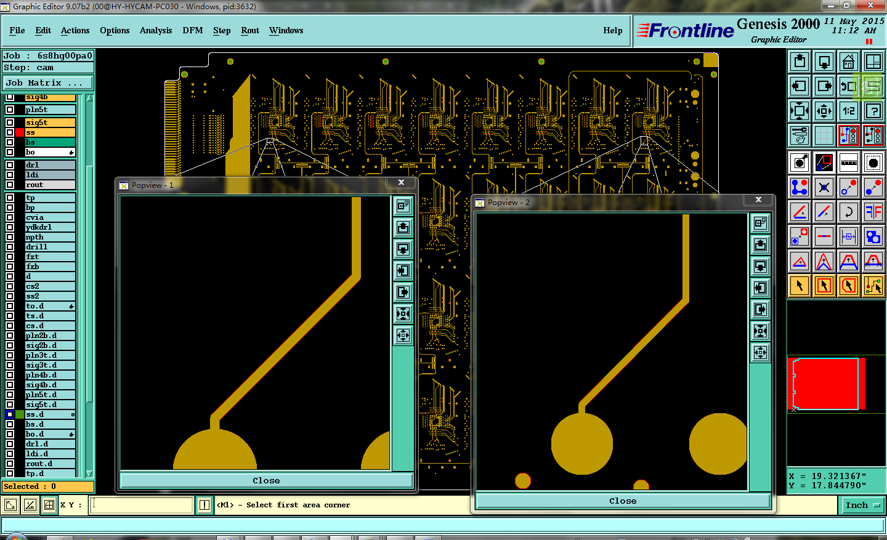
Task: Click the X Y coordinate input field
Action: click(x=142, y=505)
